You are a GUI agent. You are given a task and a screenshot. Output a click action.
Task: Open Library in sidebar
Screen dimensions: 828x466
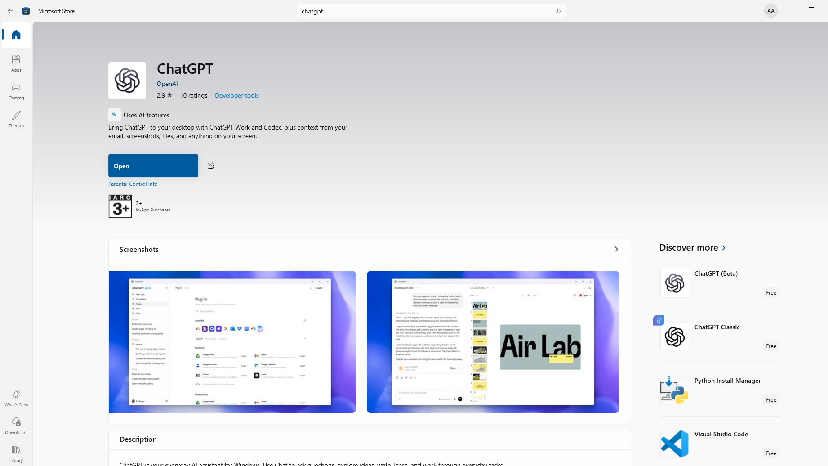click(16, 453)
